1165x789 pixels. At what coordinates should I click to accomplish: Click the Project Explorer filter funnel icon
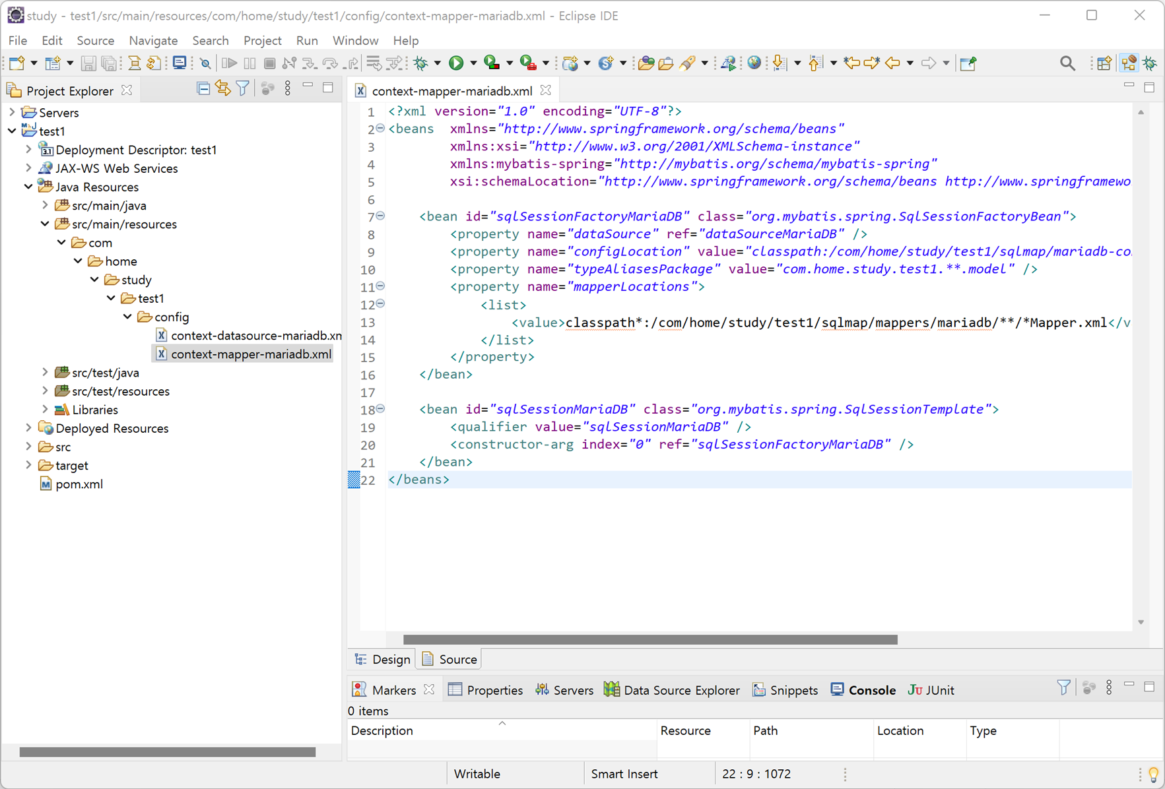coord(243,88)
